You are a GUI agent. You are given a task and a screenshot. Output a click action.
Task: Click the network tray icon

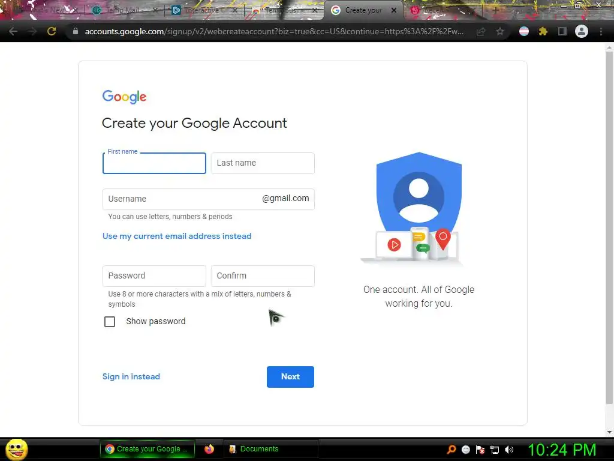point(495,450)
